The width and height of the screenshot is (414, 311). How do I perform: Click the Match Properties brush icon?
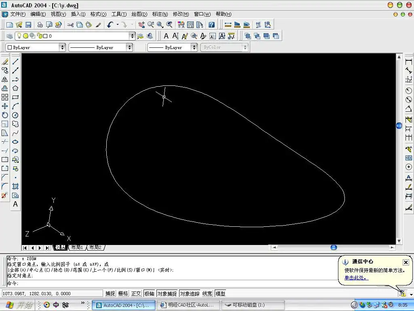coord(98,25)
